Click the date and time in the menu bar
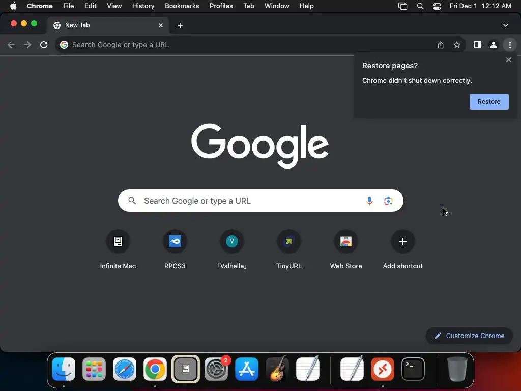 [x=480, y=6]
